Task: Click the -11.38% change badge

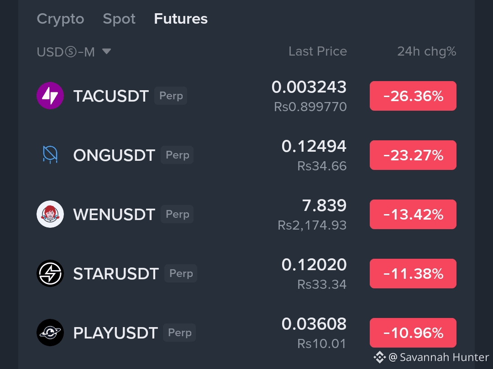Action: (413, 274)
